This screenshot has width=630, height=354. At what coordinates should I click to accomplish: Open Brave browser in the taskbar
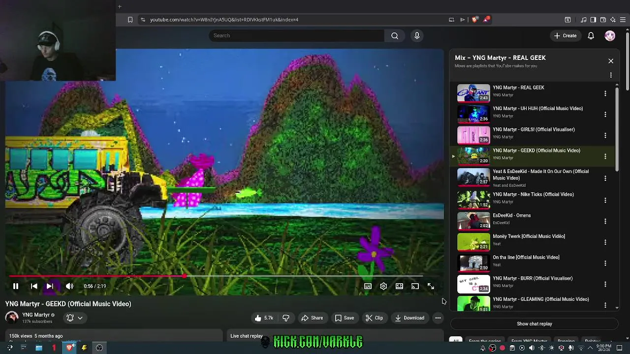tap(70, 348)
